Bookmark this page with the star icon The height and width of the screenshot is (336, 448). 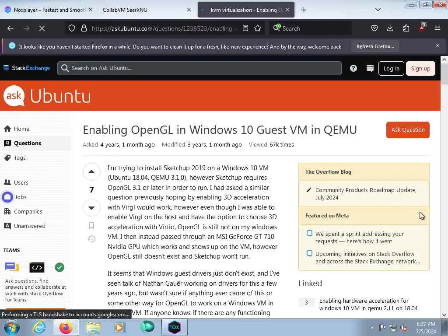pyautogui.click(x=258, y=28)
